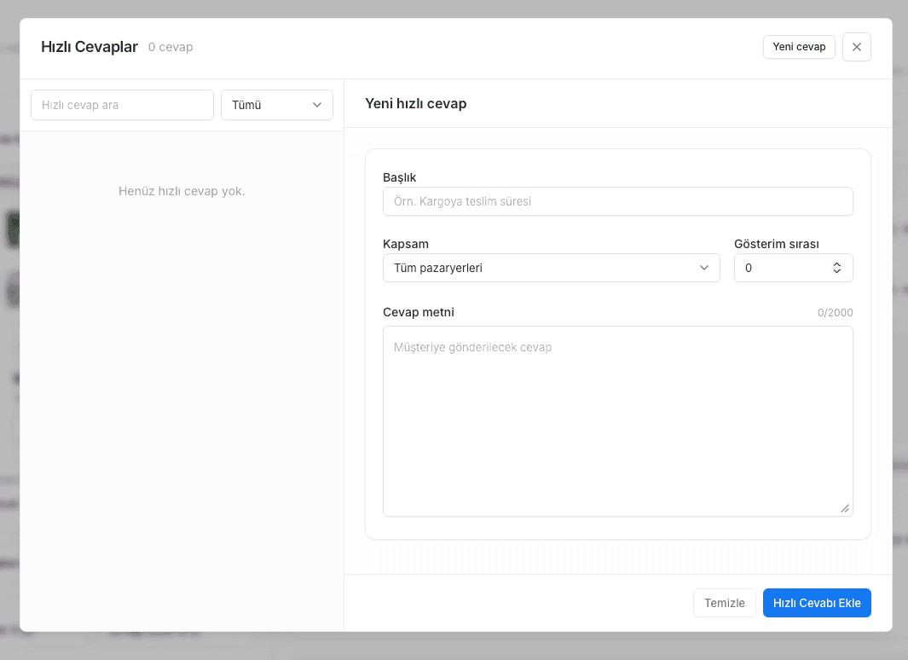This screenshot has width=908, height=660.
Task: Click the Temizle button
Action: click(725, 603)
